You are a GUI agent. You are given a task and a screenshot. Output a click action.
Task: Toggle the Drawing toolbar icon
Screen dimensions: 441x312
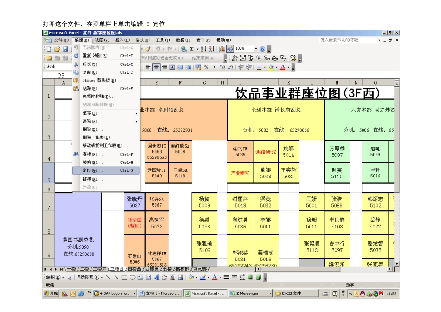pyautogui.click(x=230, y=49)
